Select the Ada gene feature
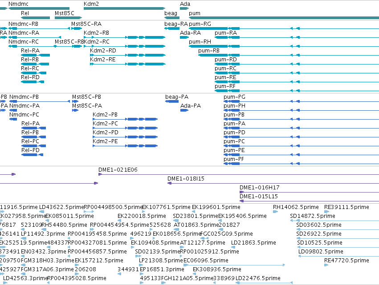 184,8
